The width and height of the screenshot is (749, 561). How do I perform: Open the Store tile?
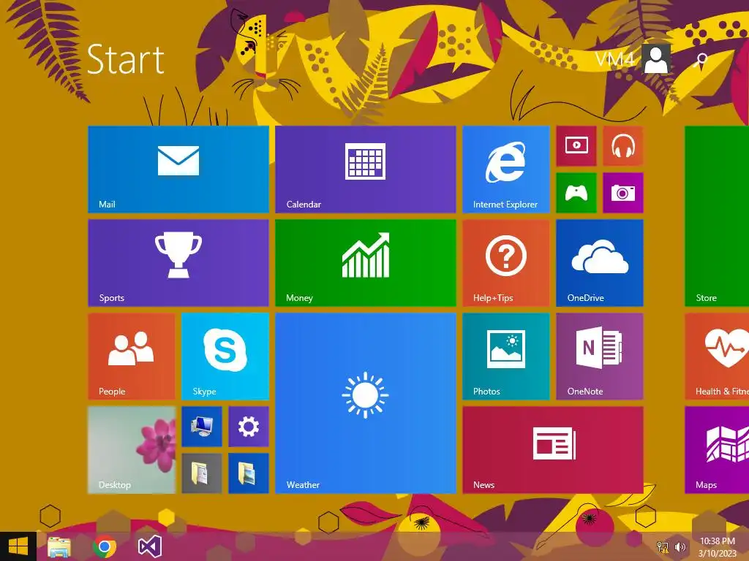point(717,216)
